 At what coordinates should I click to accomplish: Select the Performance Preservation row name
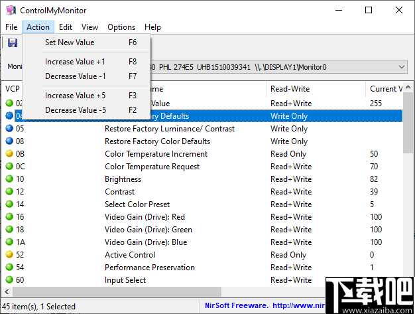point(150,268)
